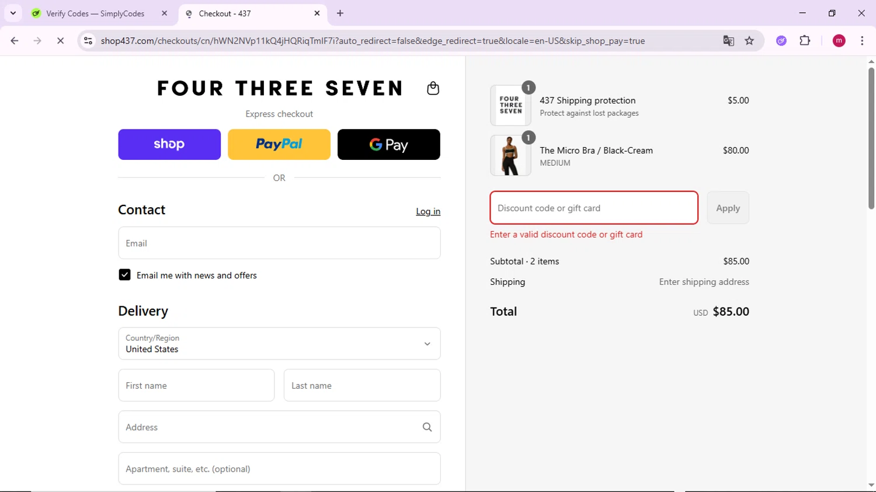Focus the Email input field
This screenshot has width=876, height=492.
click(279, 243)
